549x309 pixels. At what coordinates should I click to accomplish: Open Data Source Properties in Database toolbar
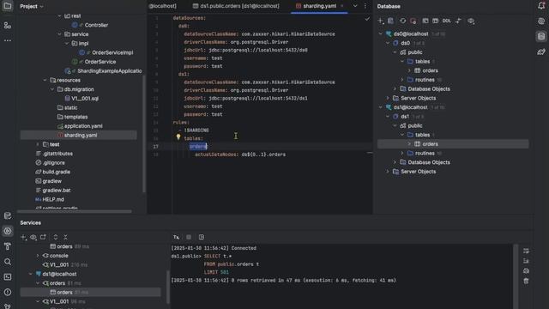pyautogui.click(x=391, y=21)
